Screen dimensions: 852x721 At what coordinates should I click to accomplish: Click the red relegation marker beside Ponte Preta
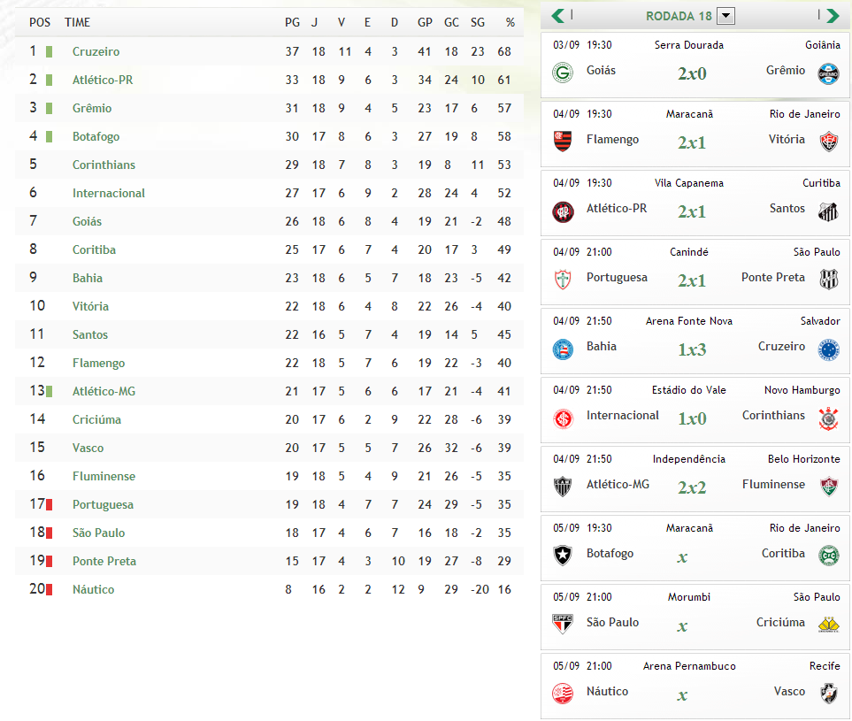click(x=50, y=561)
